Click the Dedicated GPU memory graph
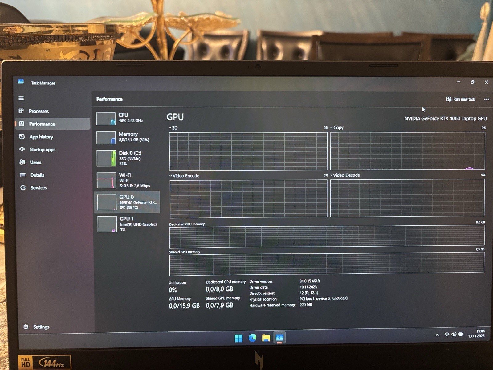The width and height of the screenshot is (493, 370). coord(327,236)
